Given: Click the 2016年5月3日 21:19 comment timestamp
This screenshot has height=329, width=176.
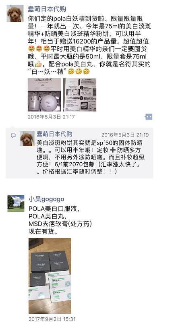Looking at the screenshot, I should (x=125, y=135).
